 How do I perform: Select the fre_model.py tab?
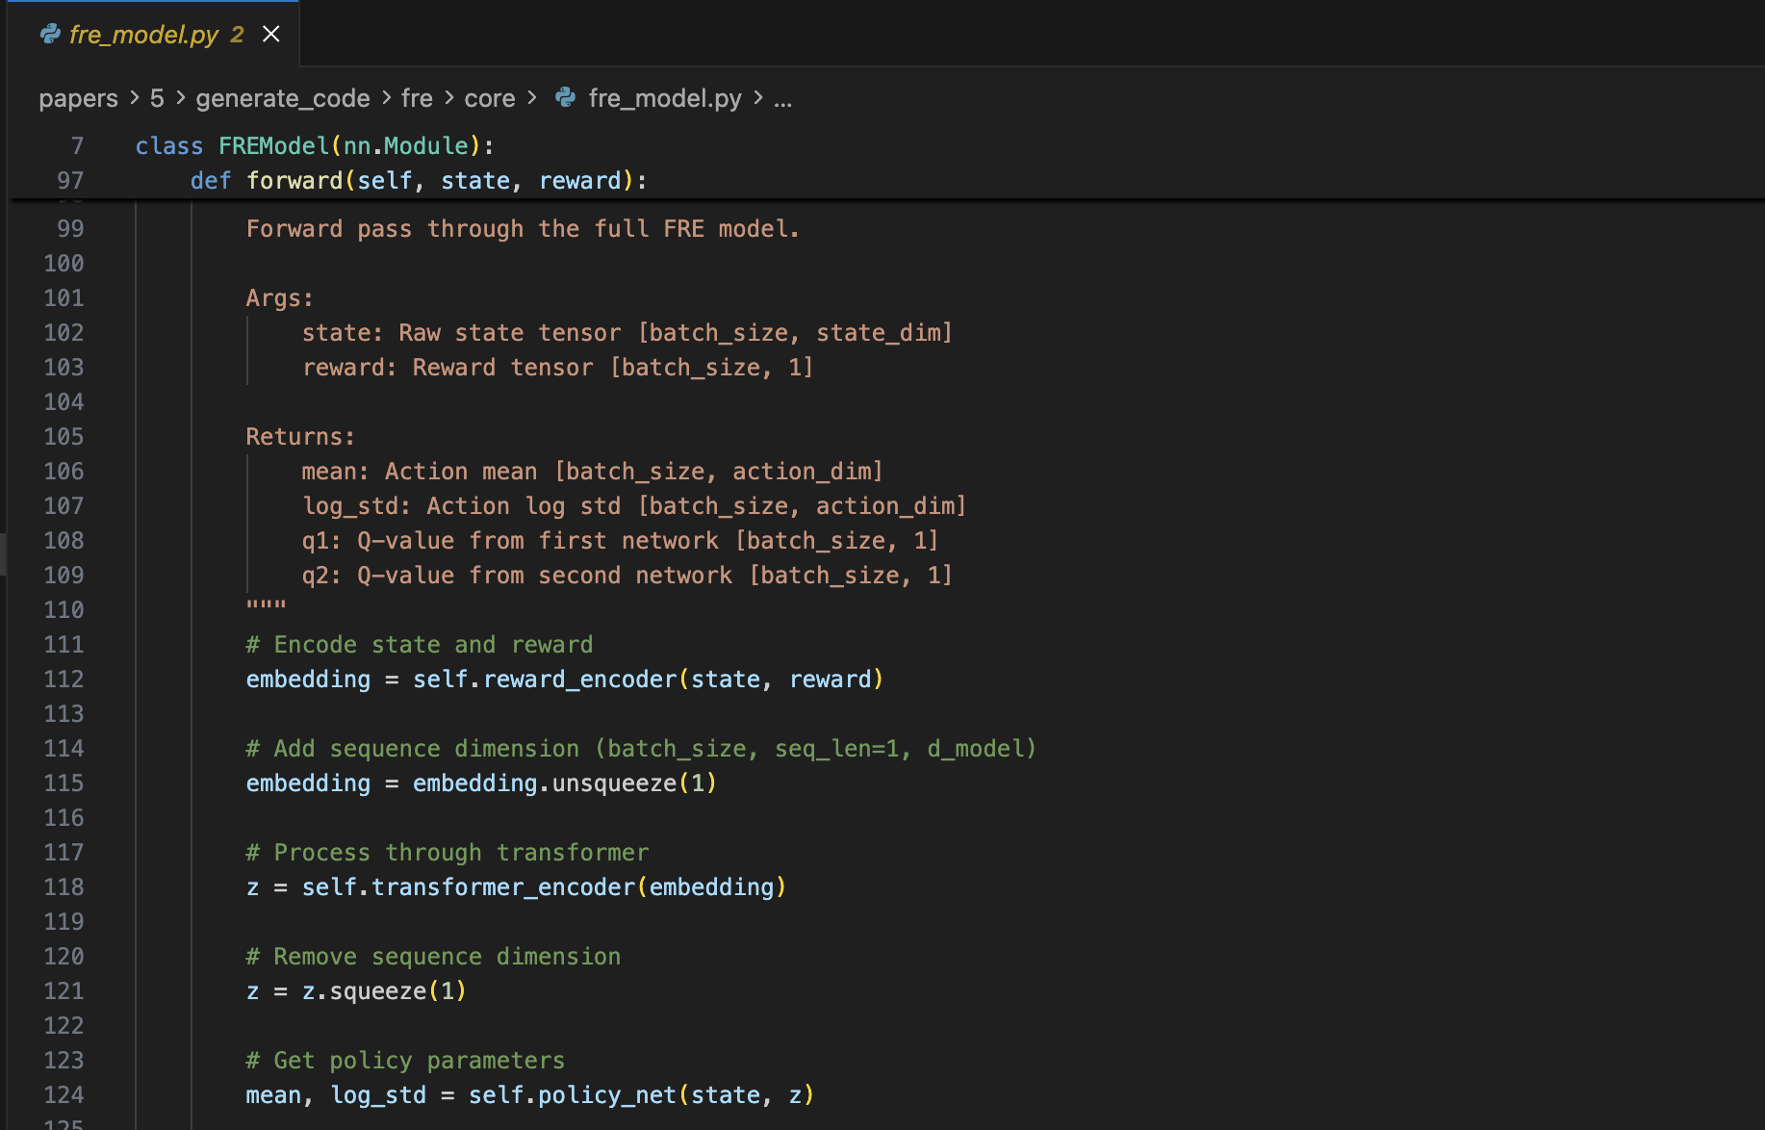click(144, 35)
